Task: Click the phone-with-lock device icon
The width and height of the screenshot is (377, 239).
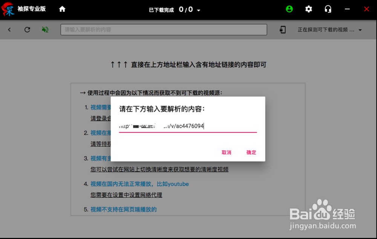Action: (x=284, y=29)
